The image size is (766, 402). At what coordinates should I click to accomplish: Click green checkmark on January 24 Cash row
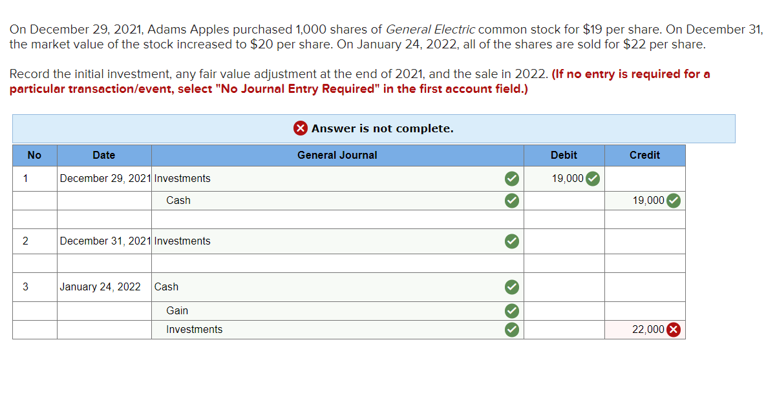click(x=511, y=287)
